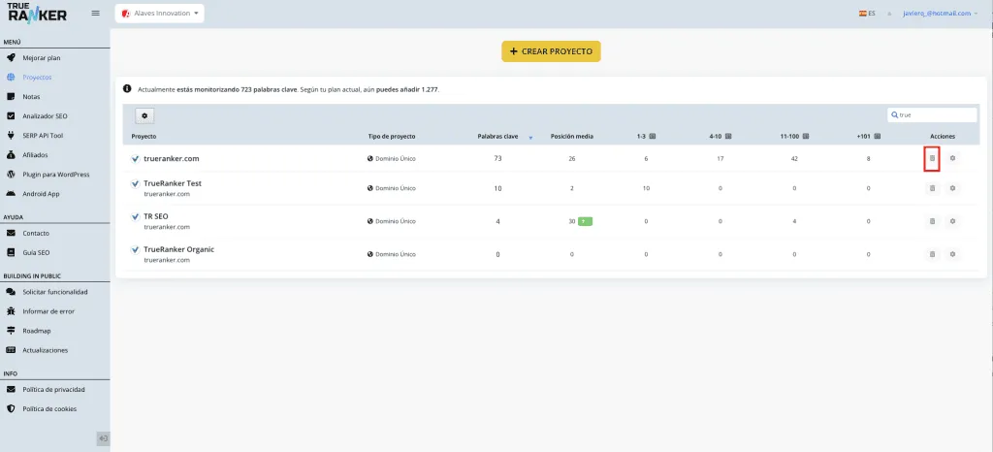Open the ES language selector
Image resolution: width=993 pixels, height=452 pixels.
coord(867,13)
